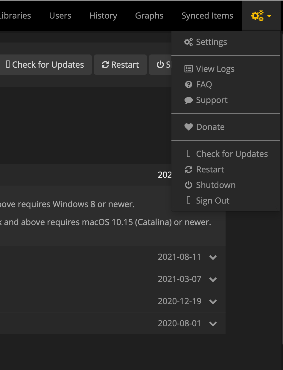Click the power icon beside menu Shutdown

pos(188,185)
